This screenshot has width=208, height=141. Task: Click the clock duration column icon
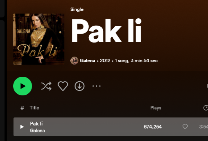[206, 108]
